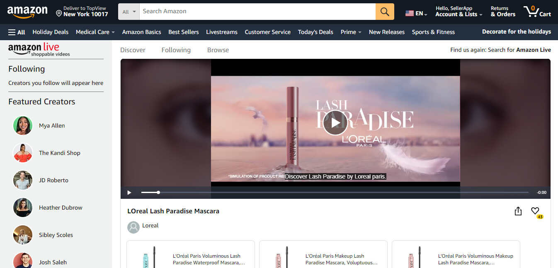This screenshot has width=558, height=268.
Task: Open the hamburger All menu
Action: [16, 32]
